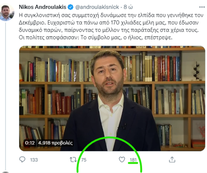Like the tweet with heart icon
Viewport: 207px width, 173px height.
(x=122, y=159)
